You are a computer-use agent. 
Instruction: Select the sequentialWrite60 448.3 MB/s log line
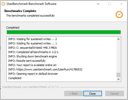[x=32, y=48]
